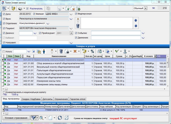Click the orange X delete icon
171x124 pixels.
75,51
